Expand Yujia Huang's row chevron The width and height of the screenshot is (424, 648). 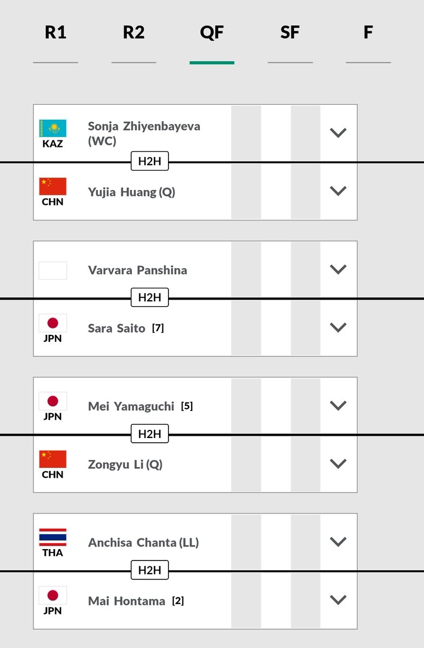[x=338, y=191]
